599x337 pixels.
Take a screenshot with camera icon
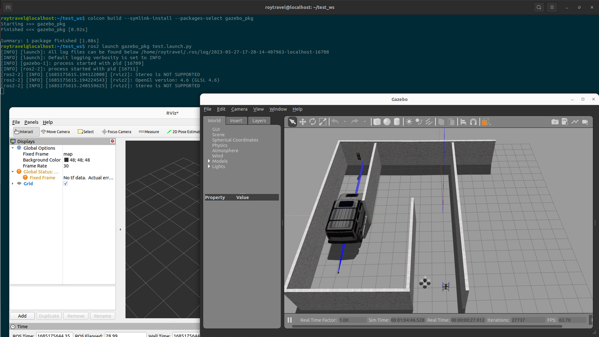point(555,122)
